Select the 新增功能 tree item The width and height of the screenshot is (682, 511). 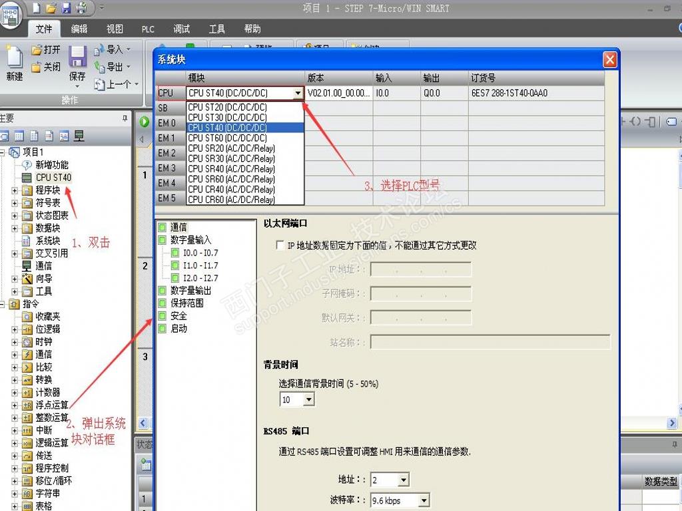pyautogui.click(x=52, y=165)
